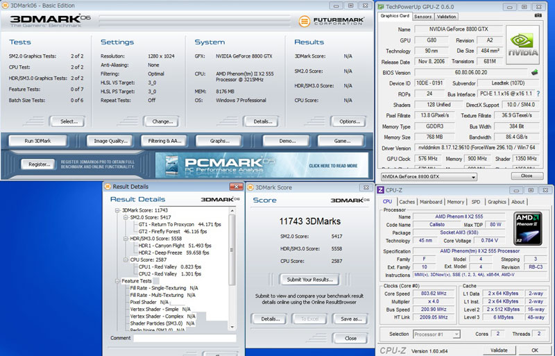The height and width of the screenshot is (356, 555).
Task: Click the Run 3DMark button
Action: click(x=37, y=141)
